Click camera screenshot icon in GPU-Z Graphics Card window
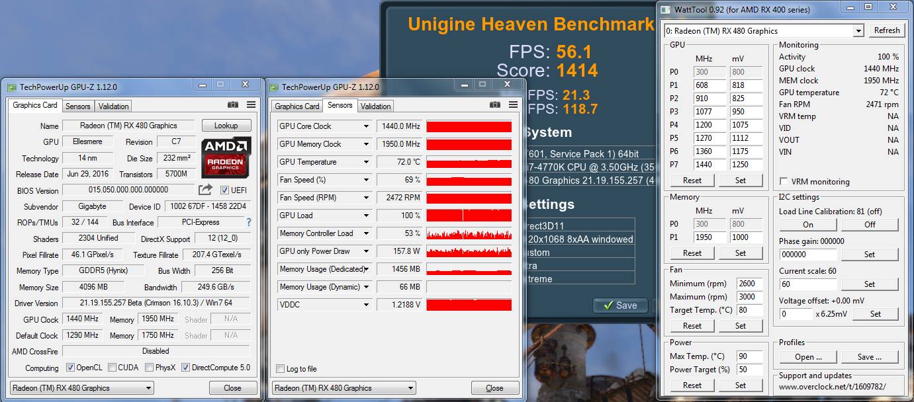Screen dimensions: 914x402 click(x=233, y=104)
